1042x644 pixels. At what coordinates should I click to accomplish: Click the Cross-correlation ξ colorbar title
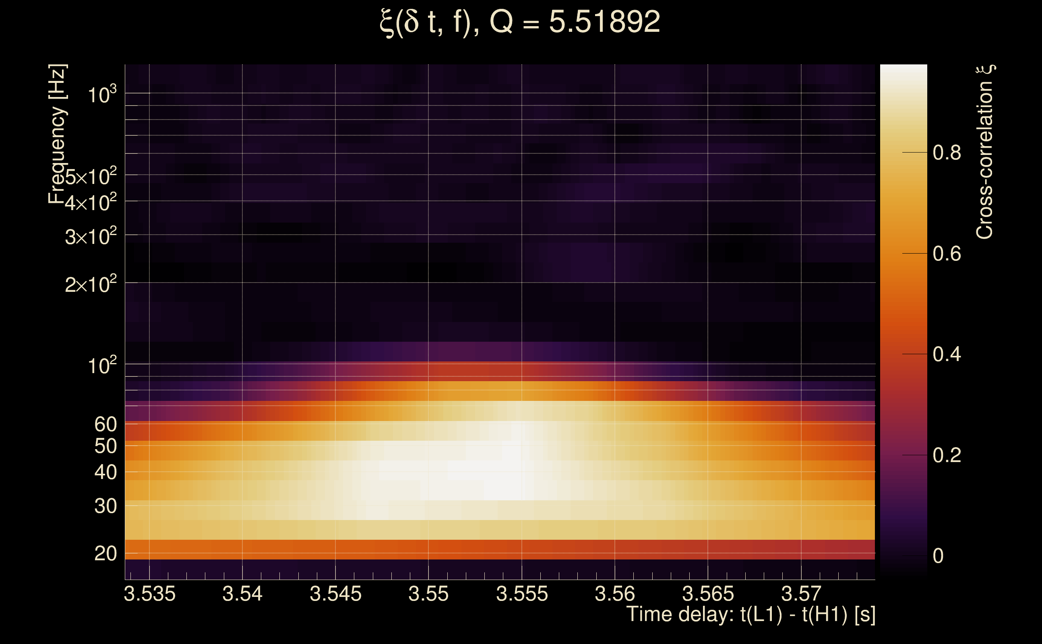985,152
